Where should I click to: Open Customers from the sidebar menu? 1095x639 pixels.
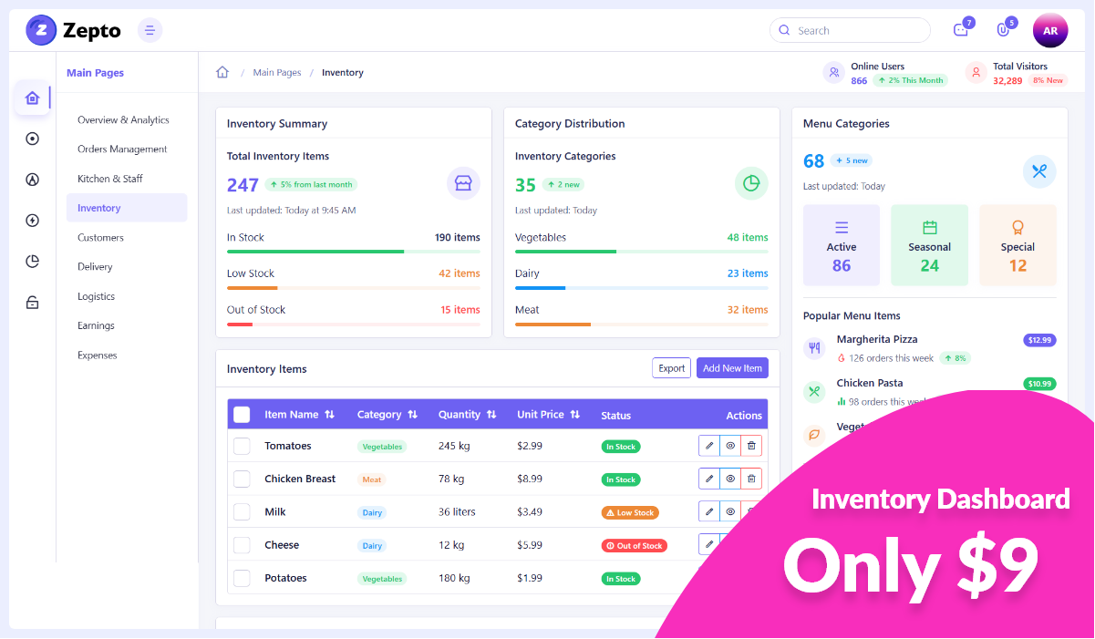click(x=101, y=237)
